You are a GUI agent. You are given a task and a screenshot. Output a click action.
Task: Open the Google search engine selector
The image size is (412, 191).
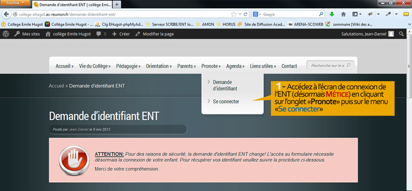[257, 14]
